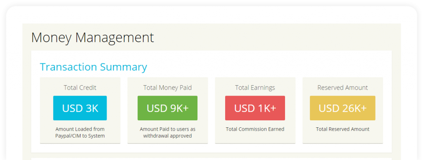Click the Money Management page title
423x160 pixels.
tap(93, 38)
